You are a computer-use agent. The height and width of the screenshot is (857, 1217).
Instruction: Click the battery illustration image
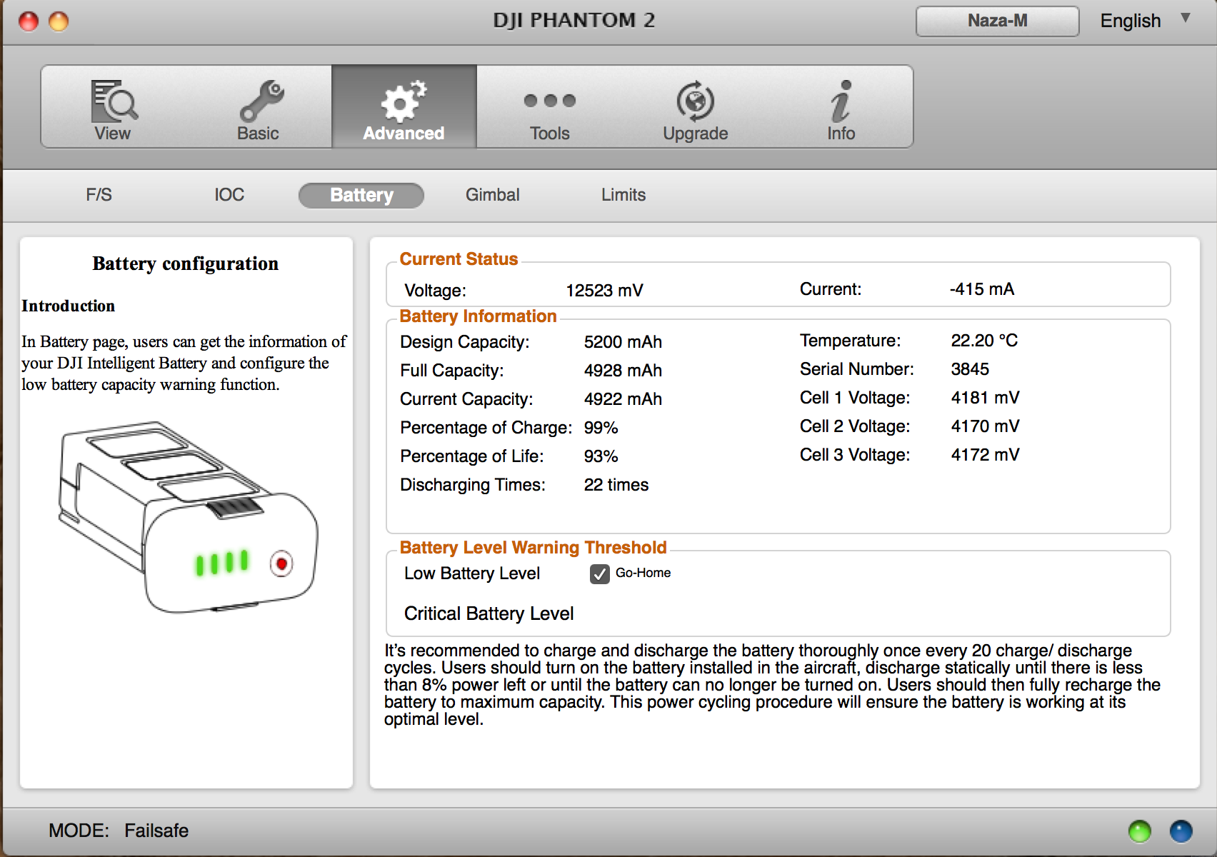(188, 517)
